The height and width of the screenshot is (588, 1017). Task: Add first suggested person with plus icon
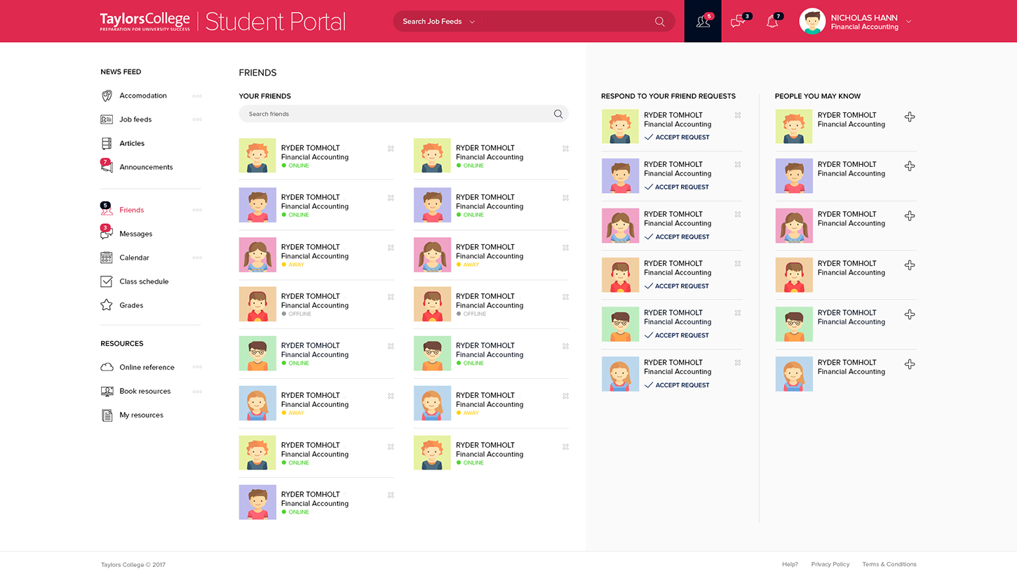tap(910, 117)
